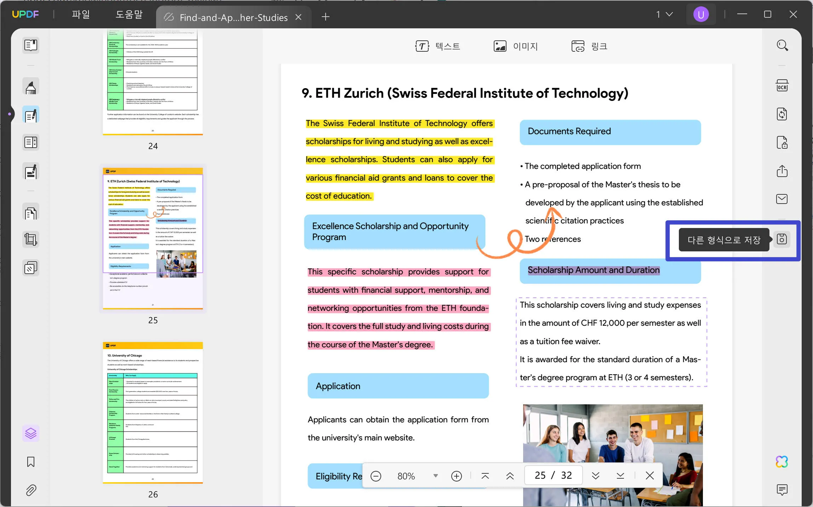Send file by email envelope icon
813x507 pixels.
tap(782, 199)
